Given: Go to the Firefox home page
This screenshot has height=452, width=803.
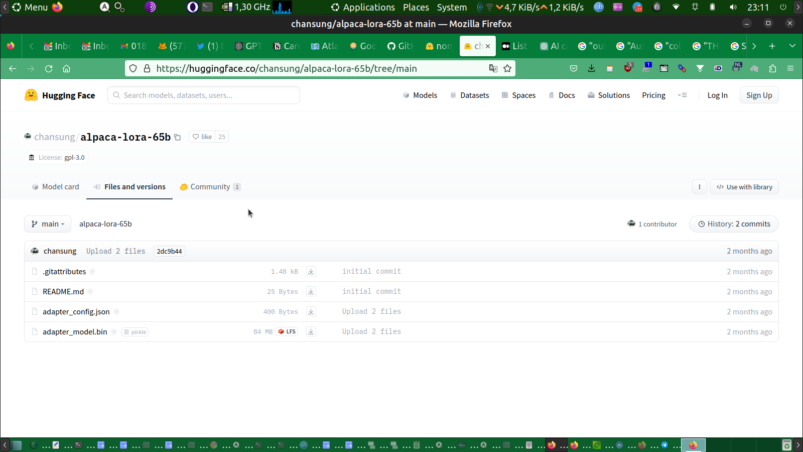Looking at the screenshot, I should tap(66, 68).
